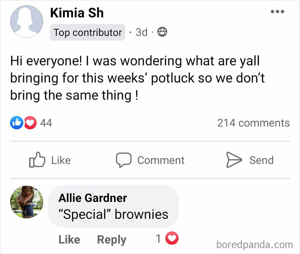The width and height of the screenshot is (300, 254).
Task: Click the Comment button label
Action: pyautogui.click(x=161, y=160)
